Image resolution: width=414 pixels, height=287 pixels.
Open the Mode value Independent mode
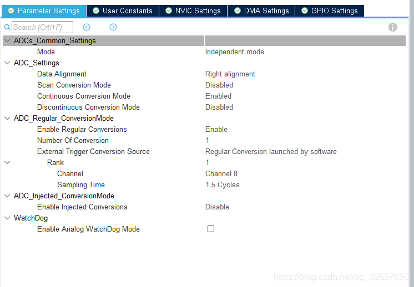(234, 52)
